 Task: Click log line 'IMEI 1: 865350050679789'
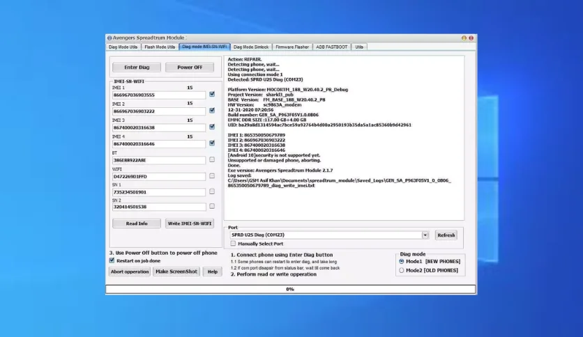256,135
